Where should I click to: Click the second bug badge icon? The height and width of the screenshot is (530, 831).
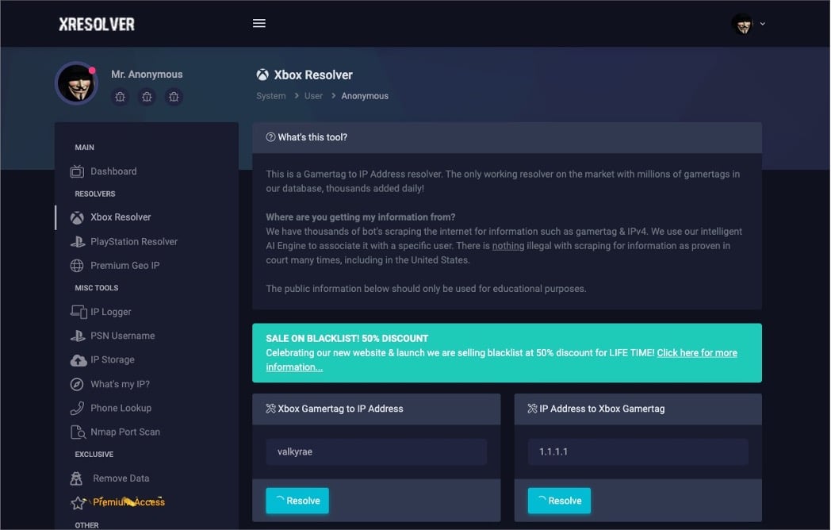tap(147, 97)
